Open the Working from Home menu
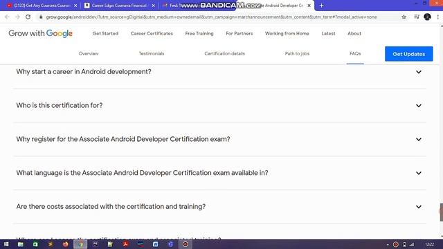The height and width of the screenshot is (249, 443). pyautogui.click(x=287, y=33)
